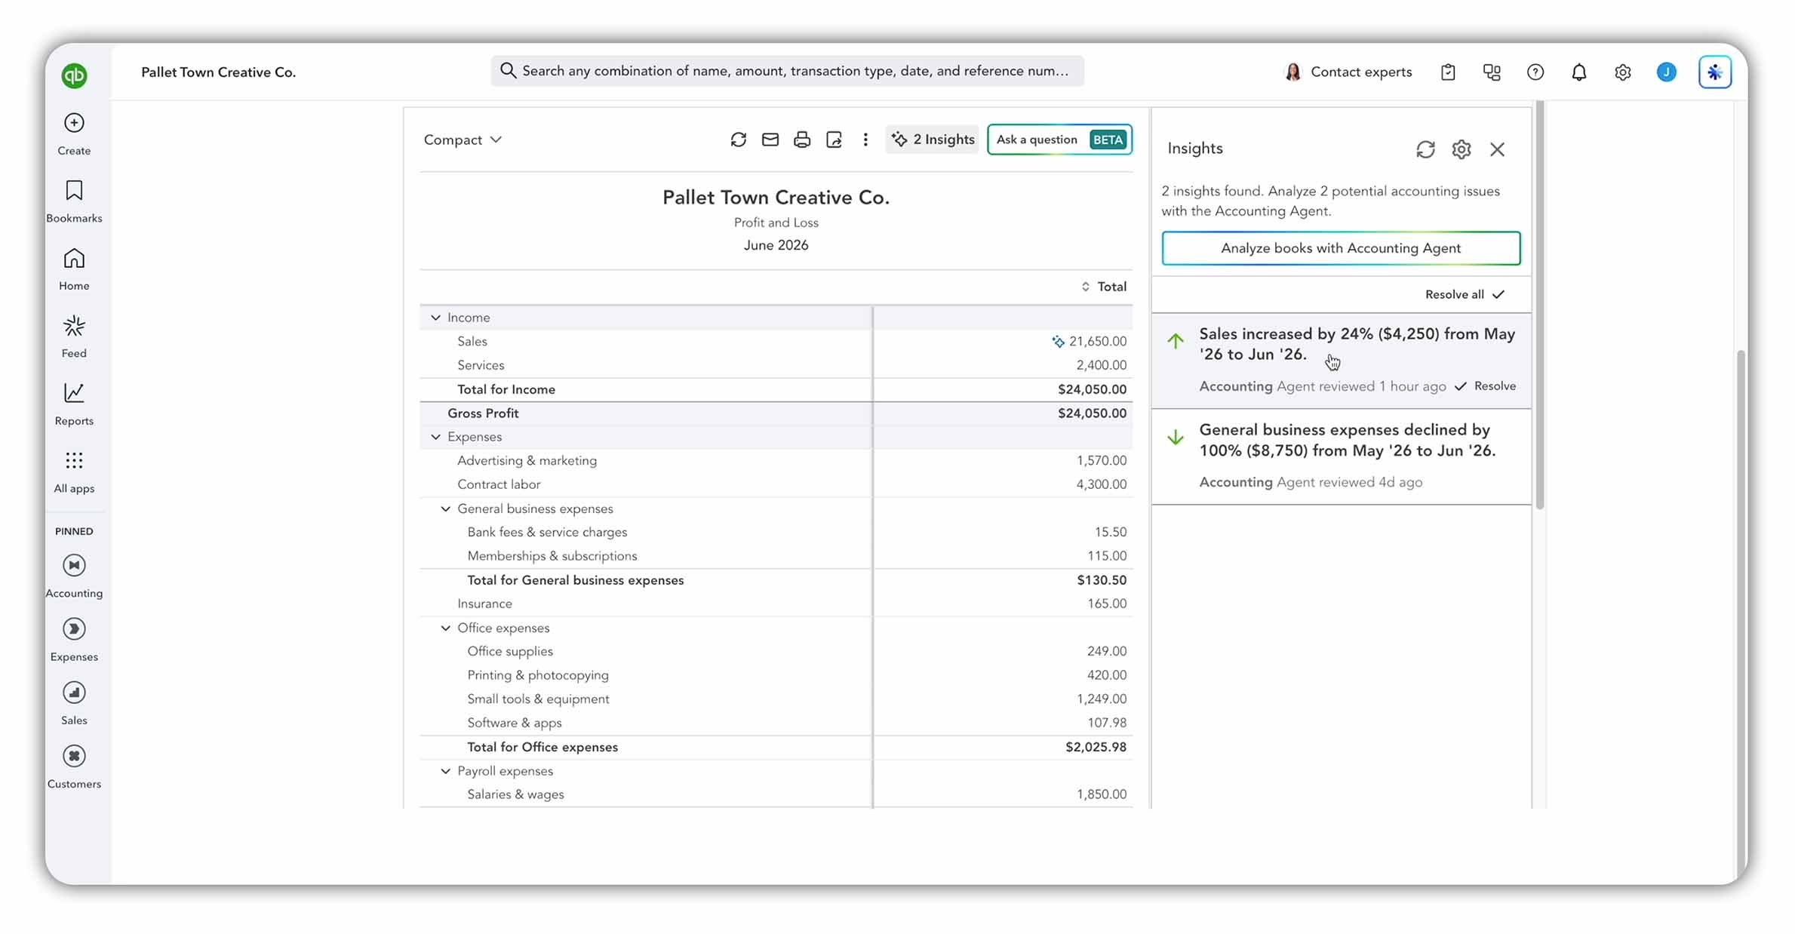The width and height of the screenshot is (1795, 934).
Task: Click Contact experts
Action: (1348, 72)
